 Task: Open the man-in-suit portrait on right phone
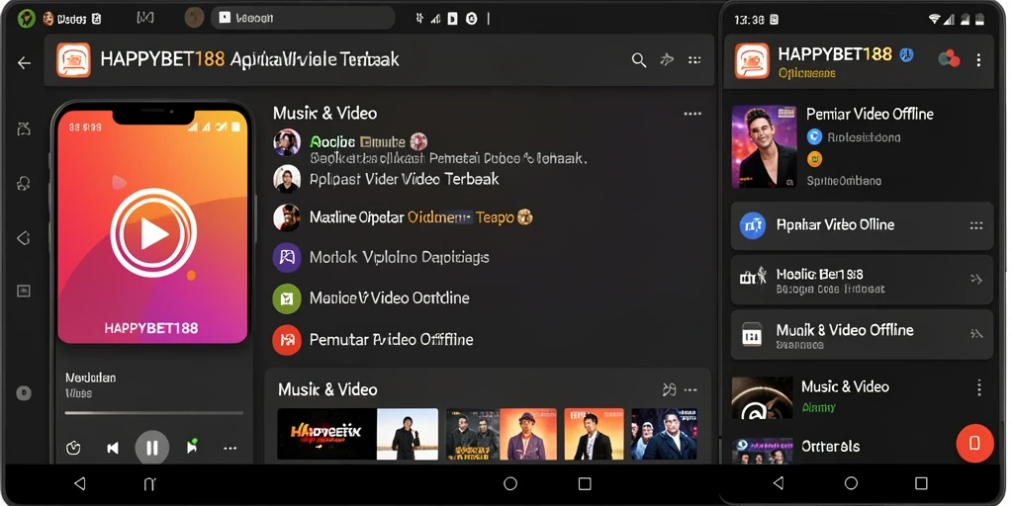click(x=764, y=146)
